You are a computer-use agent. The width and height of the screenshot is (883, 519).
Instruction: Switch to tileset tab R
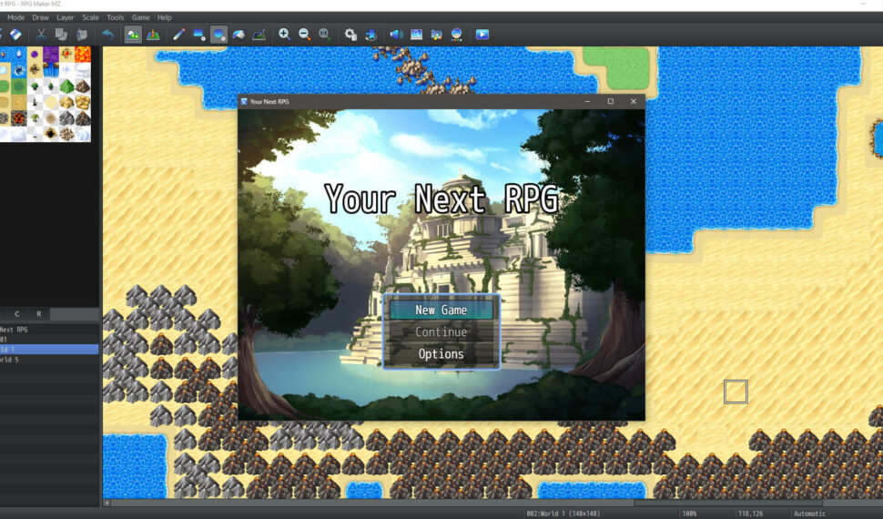38,314
